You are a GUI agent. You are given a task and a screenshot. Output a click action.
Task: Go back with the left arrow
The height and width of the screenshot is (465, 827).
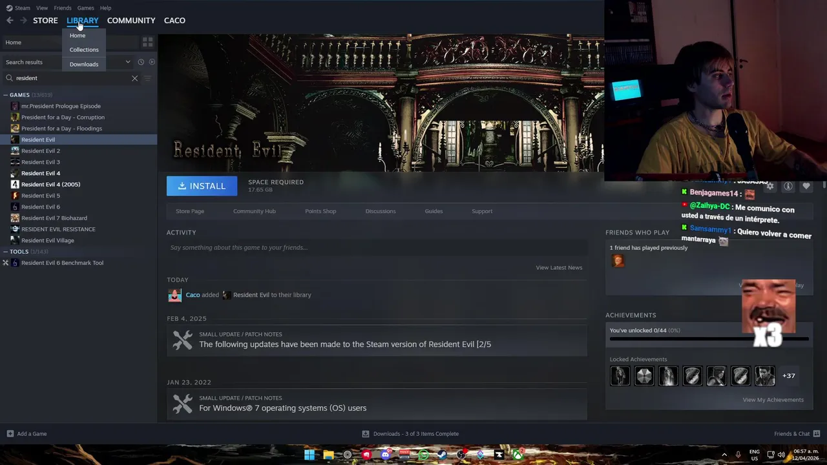[x=10, y=21]
